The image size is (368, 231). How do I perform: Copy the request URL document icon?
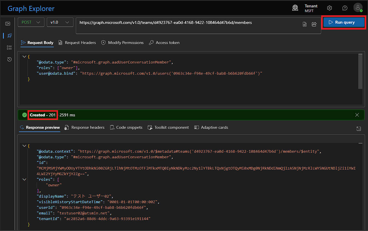pyautogui.click(x=305, y=24)
